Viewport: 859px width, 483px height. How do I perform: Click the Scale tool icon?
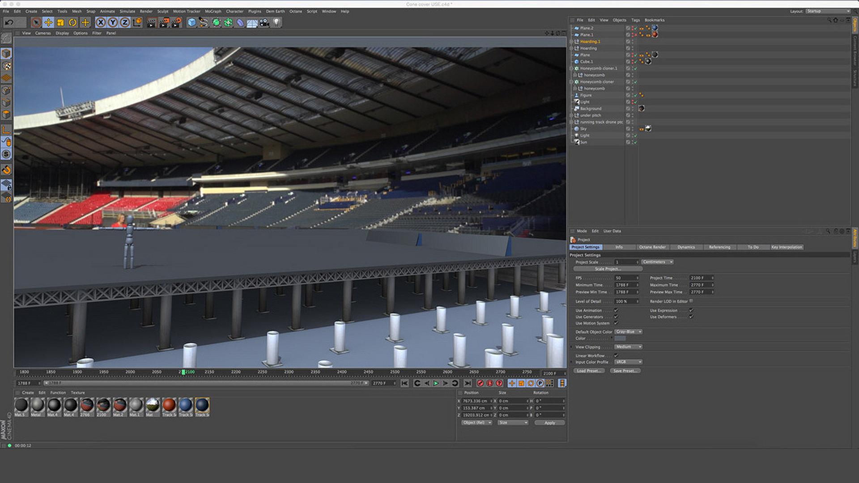[x=60, y=22]
